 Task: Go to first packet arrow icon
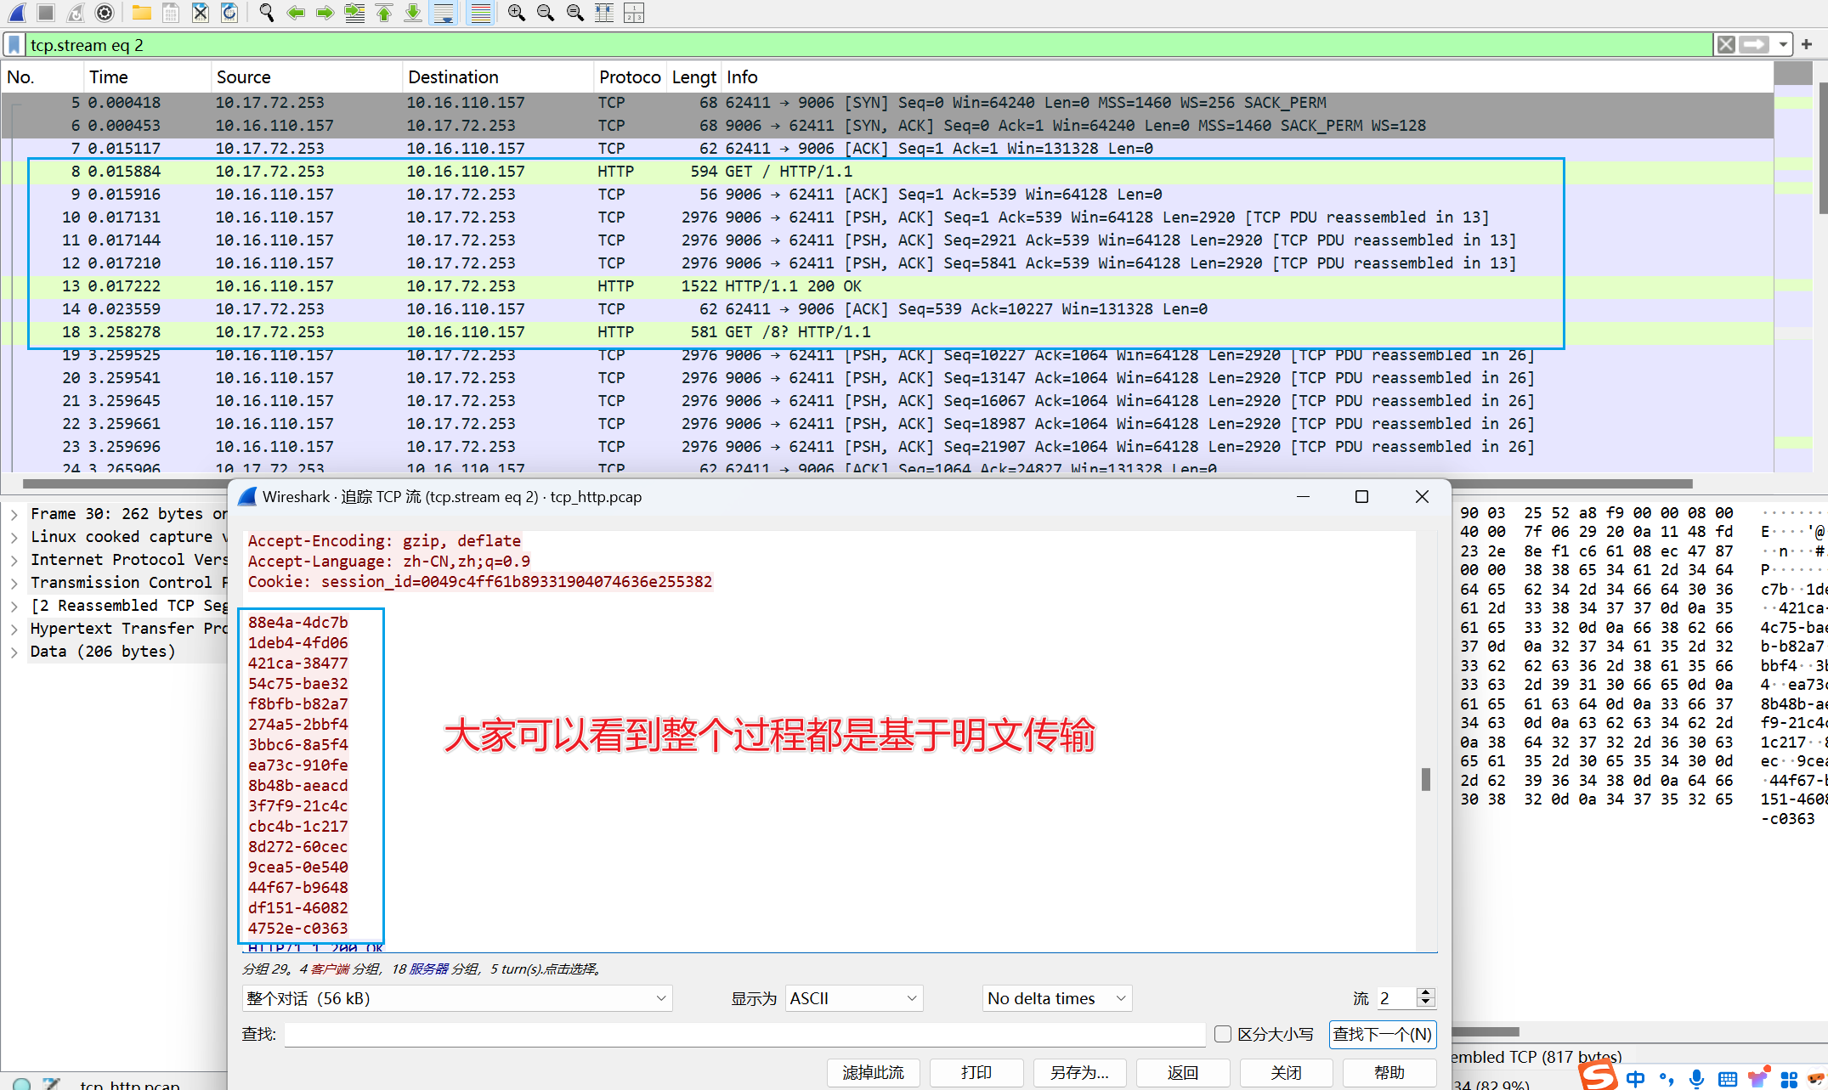click(x=384, y=13)
